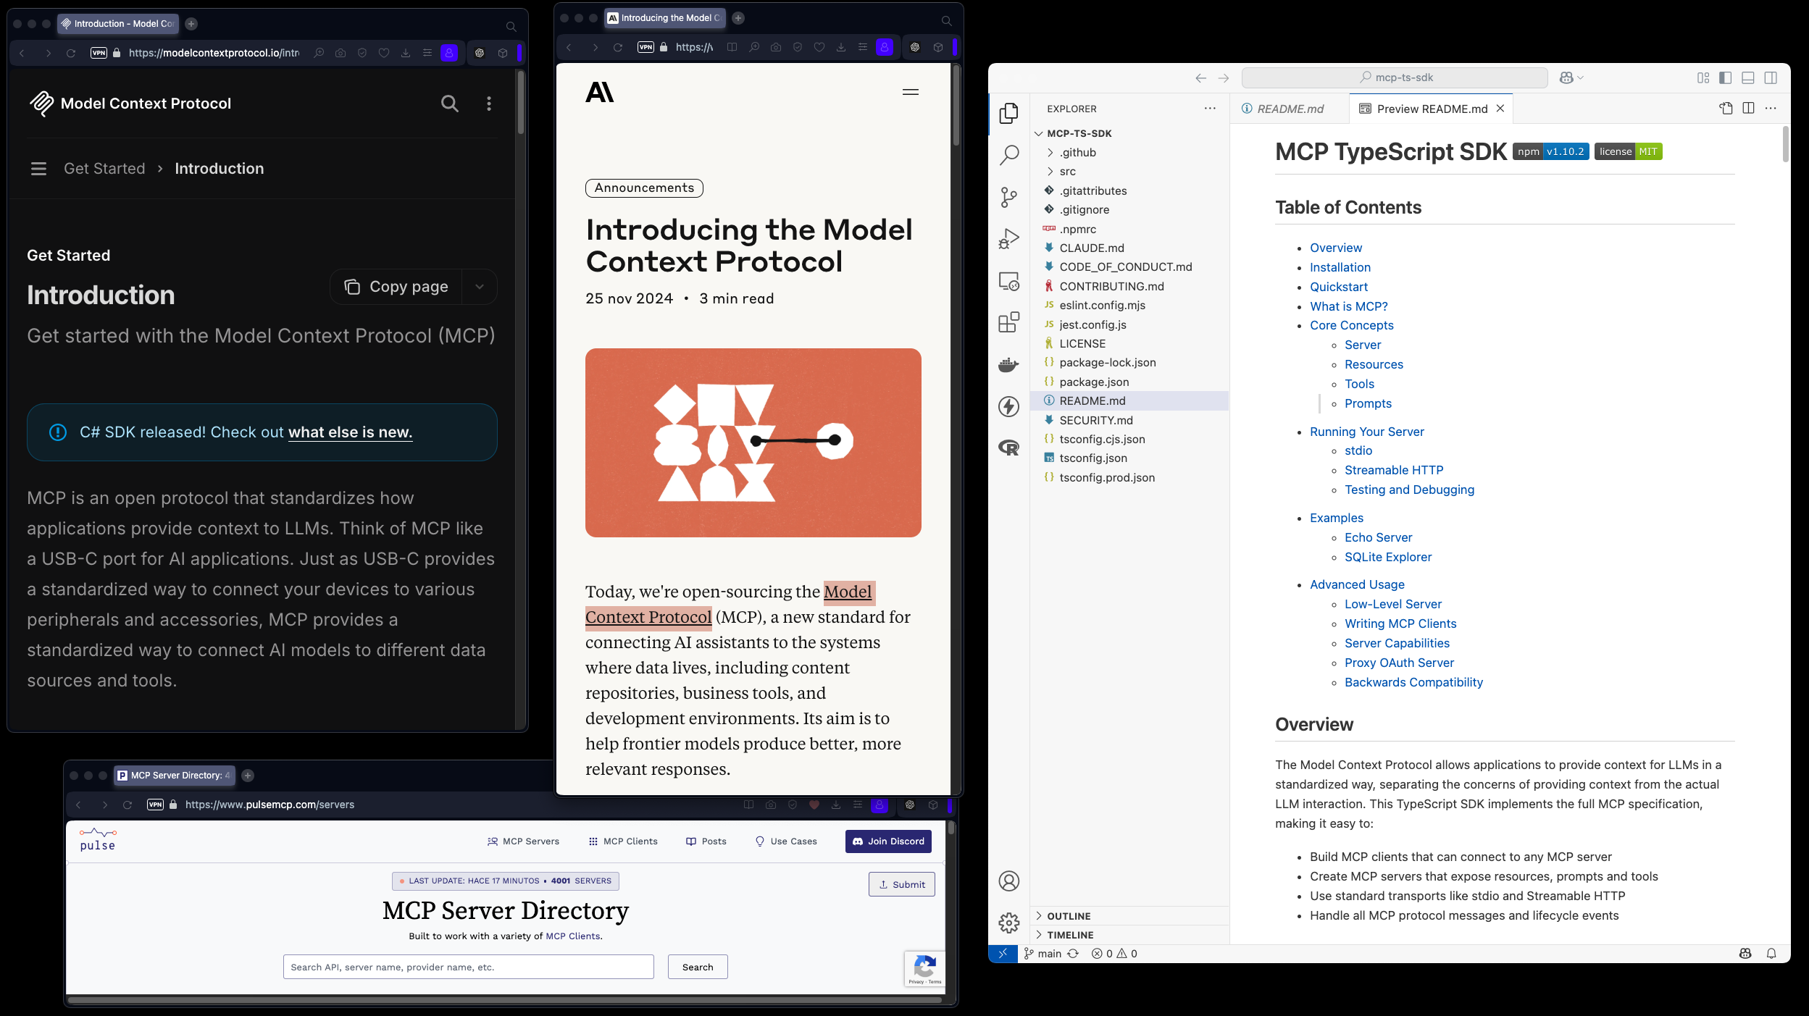Screen dimensions: 1809x1016
Task: Open three-dot menu on MCP docs header
Action: 489,104
